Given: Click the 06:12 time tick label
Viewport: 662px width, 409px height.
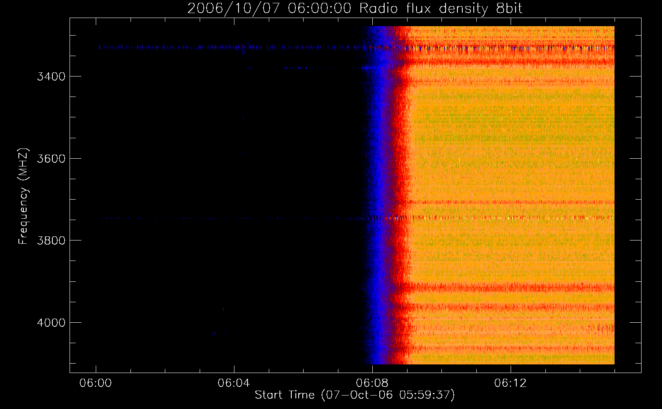Looking at the screenshot, I should pyautogui.click(x=510, y=383).
